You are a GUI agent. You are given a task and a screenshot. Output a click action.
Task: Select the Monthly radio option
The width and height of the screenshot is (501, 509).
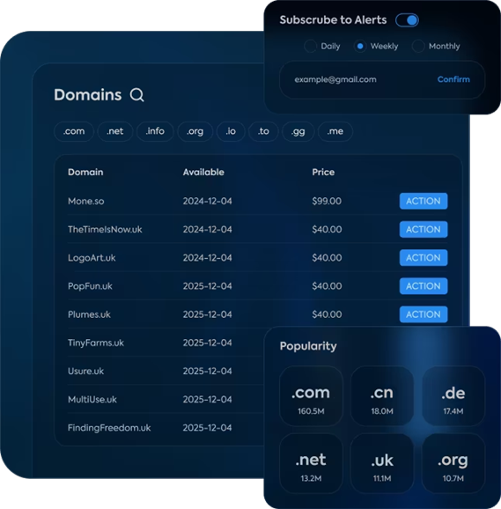click(x=418, y=46)
